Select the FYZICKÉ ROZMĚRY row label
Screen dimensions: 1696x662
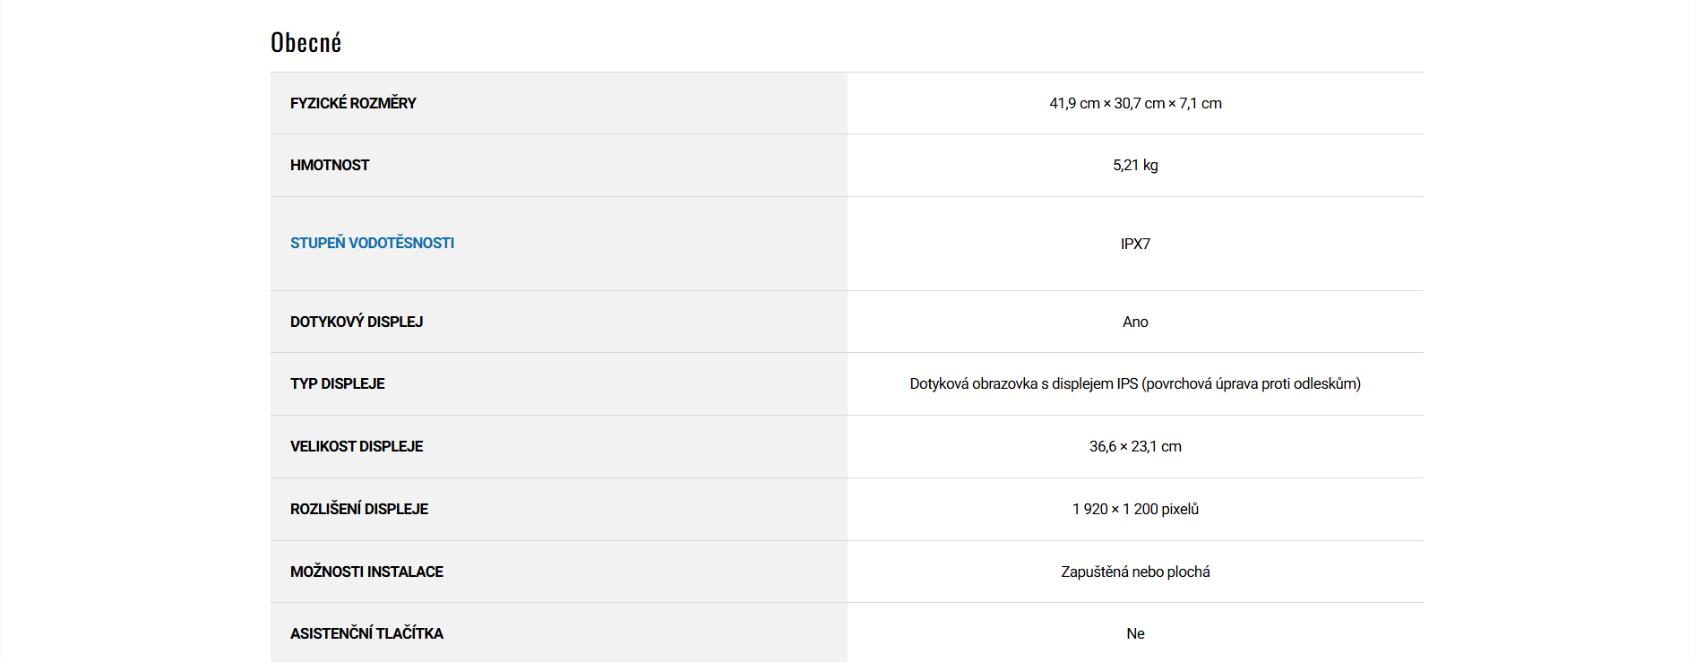pos(353,103)
